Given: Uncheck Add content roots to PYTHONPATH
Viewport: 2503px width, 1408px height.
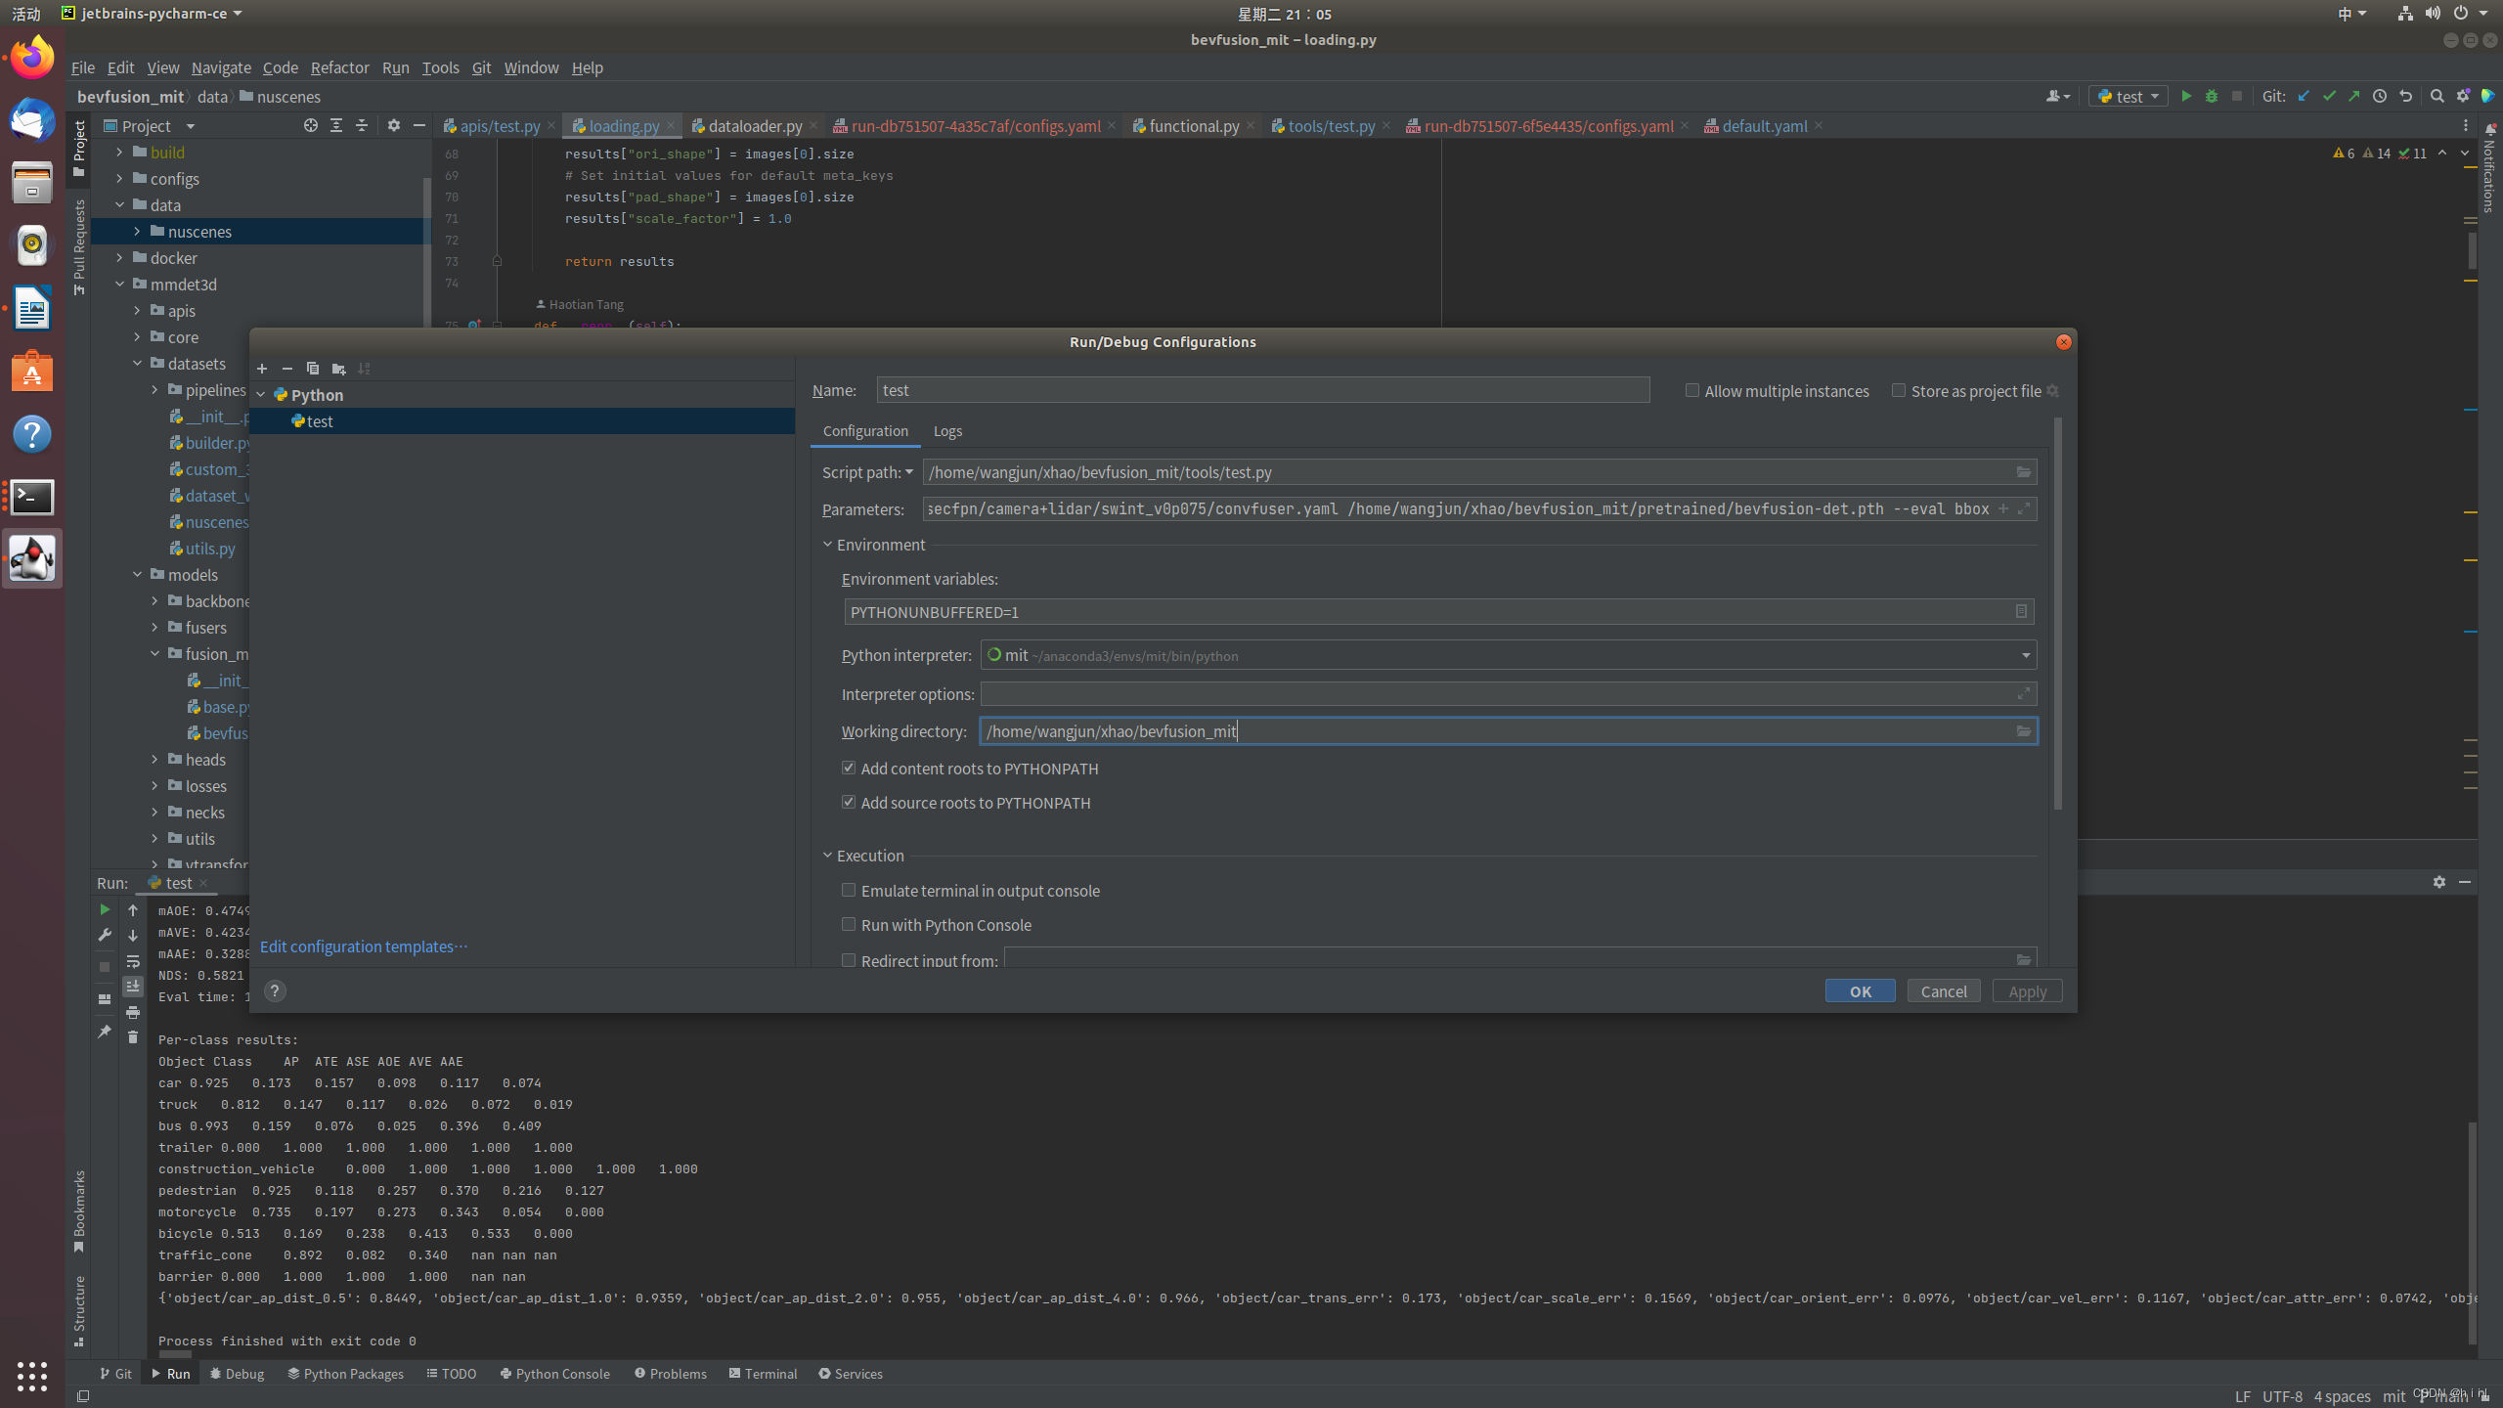Looking at the screenshot, I should [849, 769].
